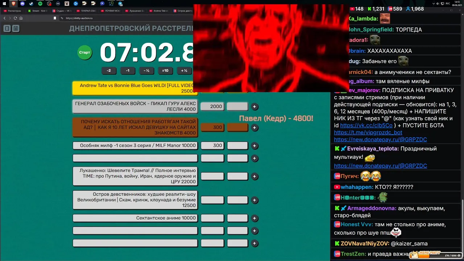Open the browser home page

[21, 18]
